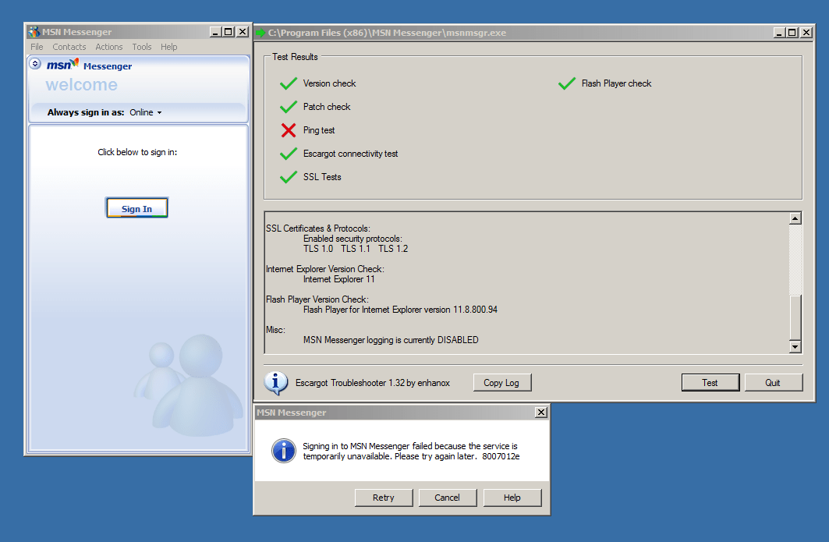Click the checkmark beside Flash Player check

[567, 83]
